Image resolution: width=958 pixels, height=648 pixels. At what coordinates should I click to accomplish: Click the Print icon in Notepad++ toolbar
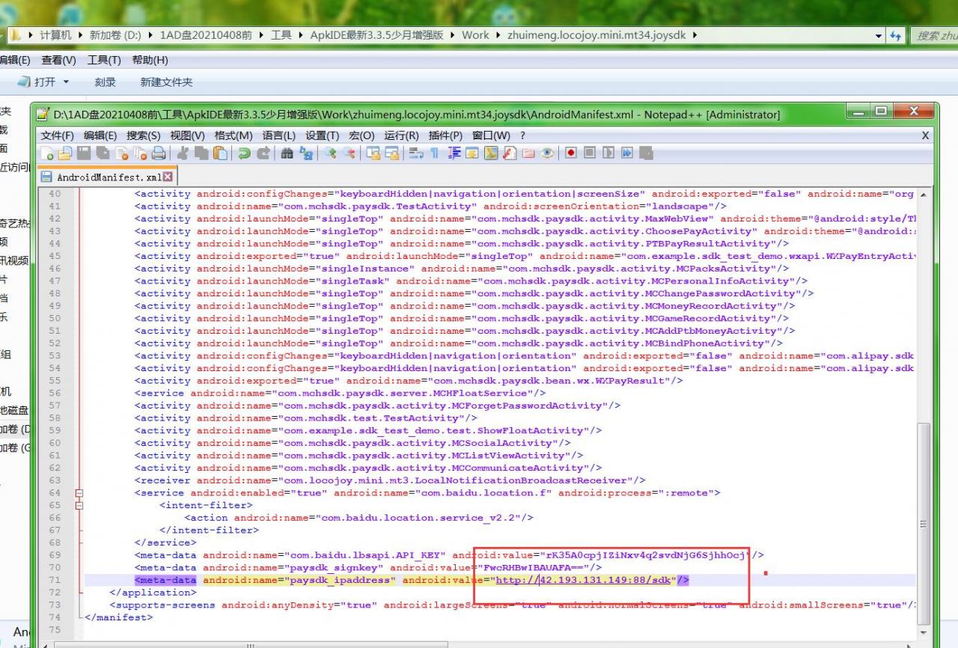159,153
